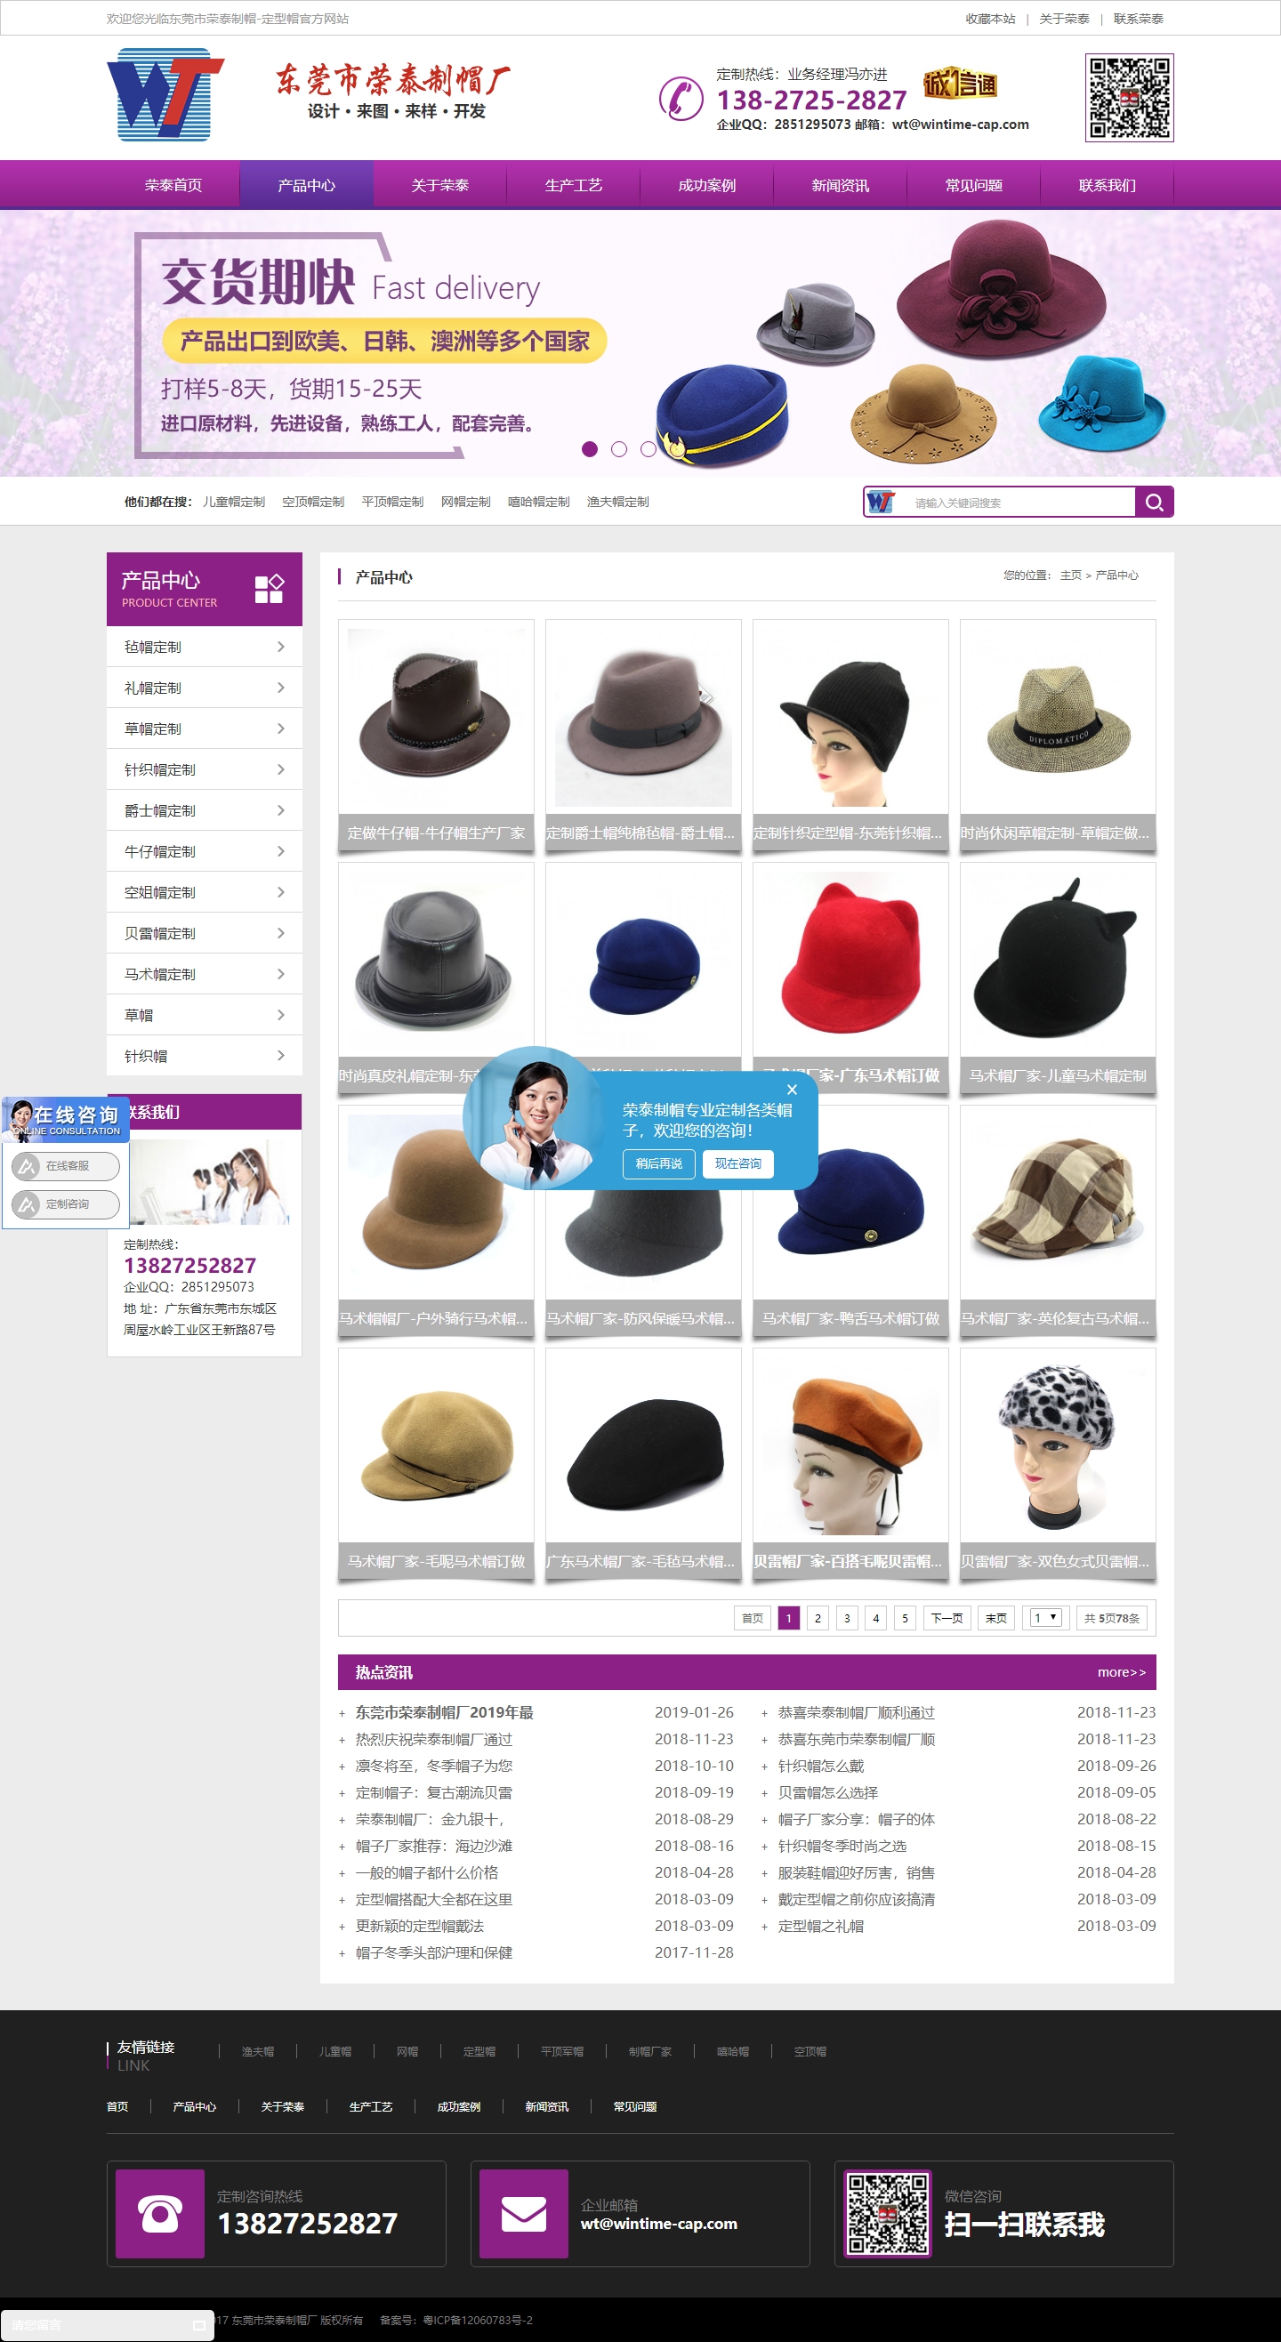Select the first banner slide dot

pyautogui.click(x=590, y=449)
